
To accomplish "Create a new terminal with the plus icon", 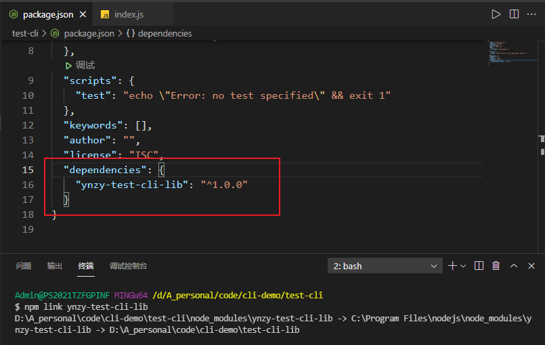I will click(x=452, y=266).
